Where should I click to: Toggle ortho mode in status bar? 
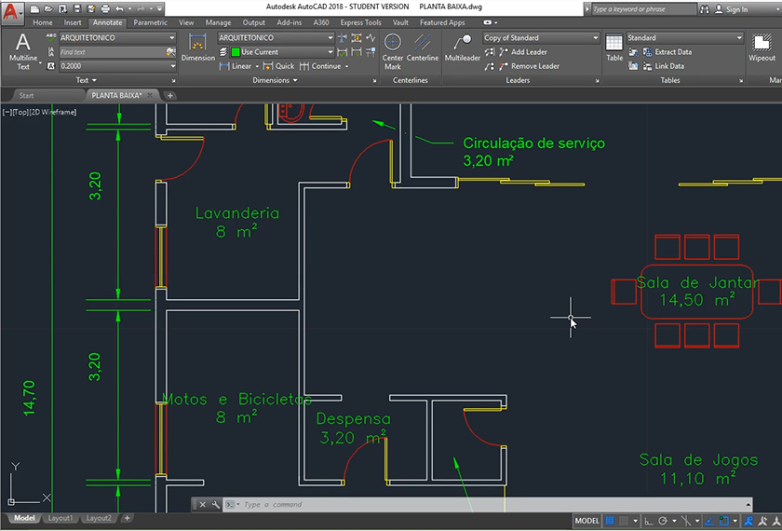647,521
